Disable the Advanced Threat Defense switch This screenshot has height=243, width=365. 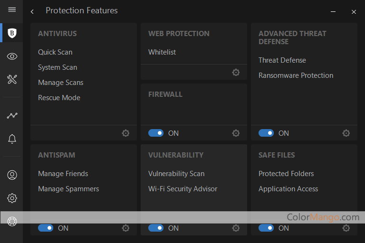point(266,133)
